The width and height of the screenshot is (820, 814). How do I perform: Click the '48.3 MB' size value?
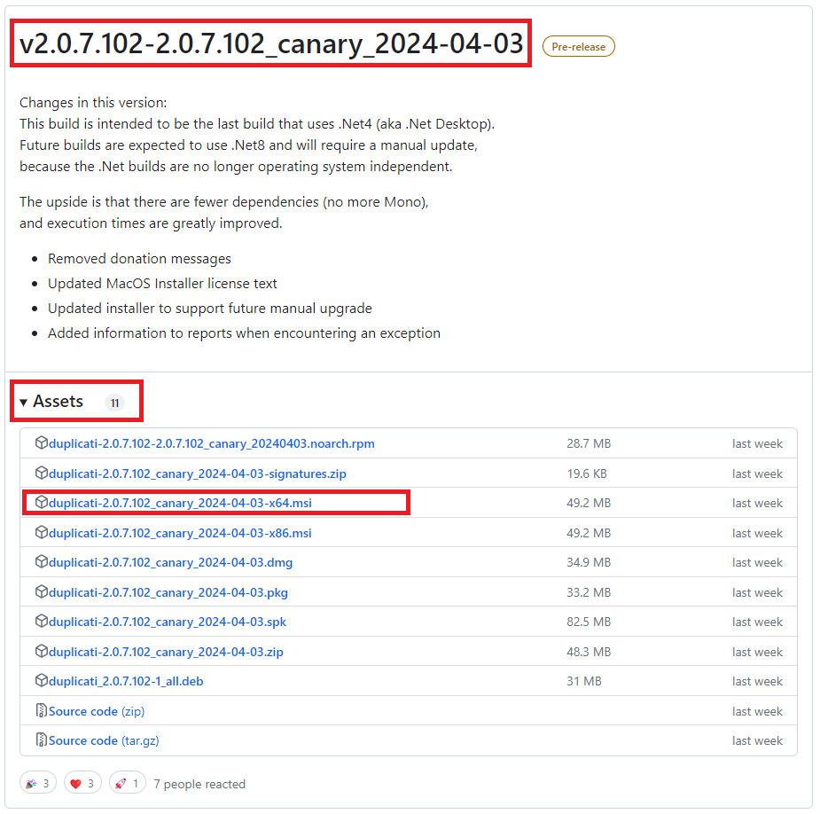click(589, 653)
